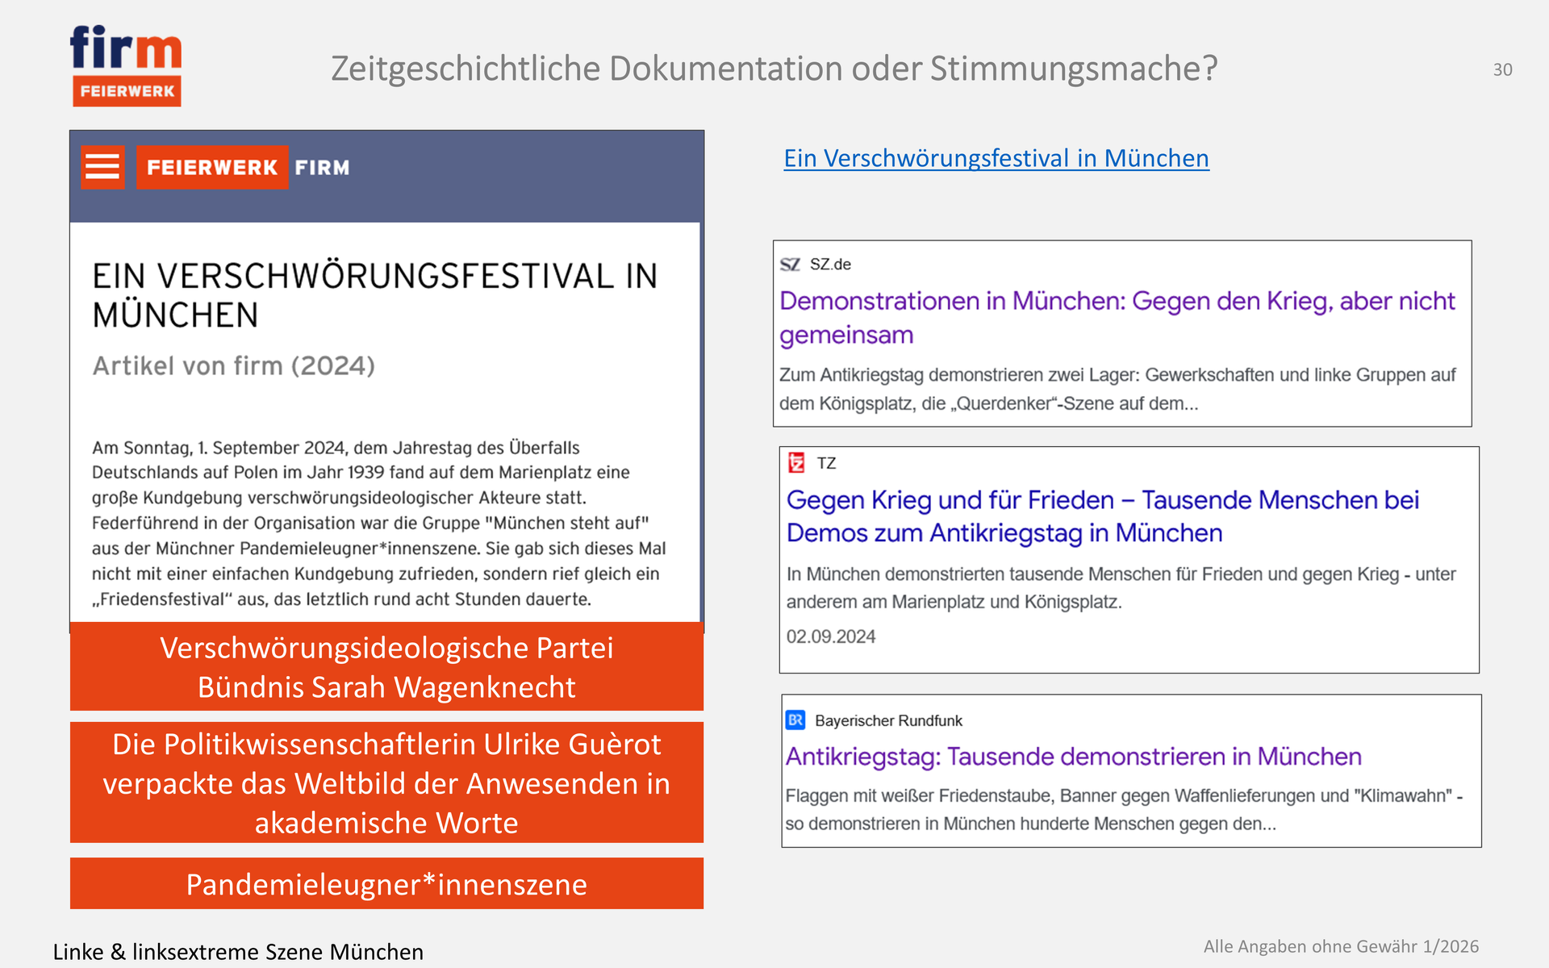Select the orange 'Ulrike Guèrot' quote box
Viewport: 1549px width, 968px height.
[386, 782]
